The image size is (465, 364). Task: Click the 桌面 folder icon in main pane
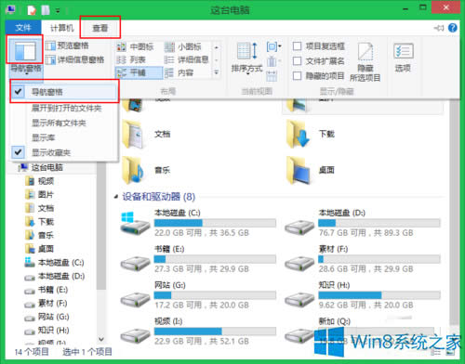298,170
